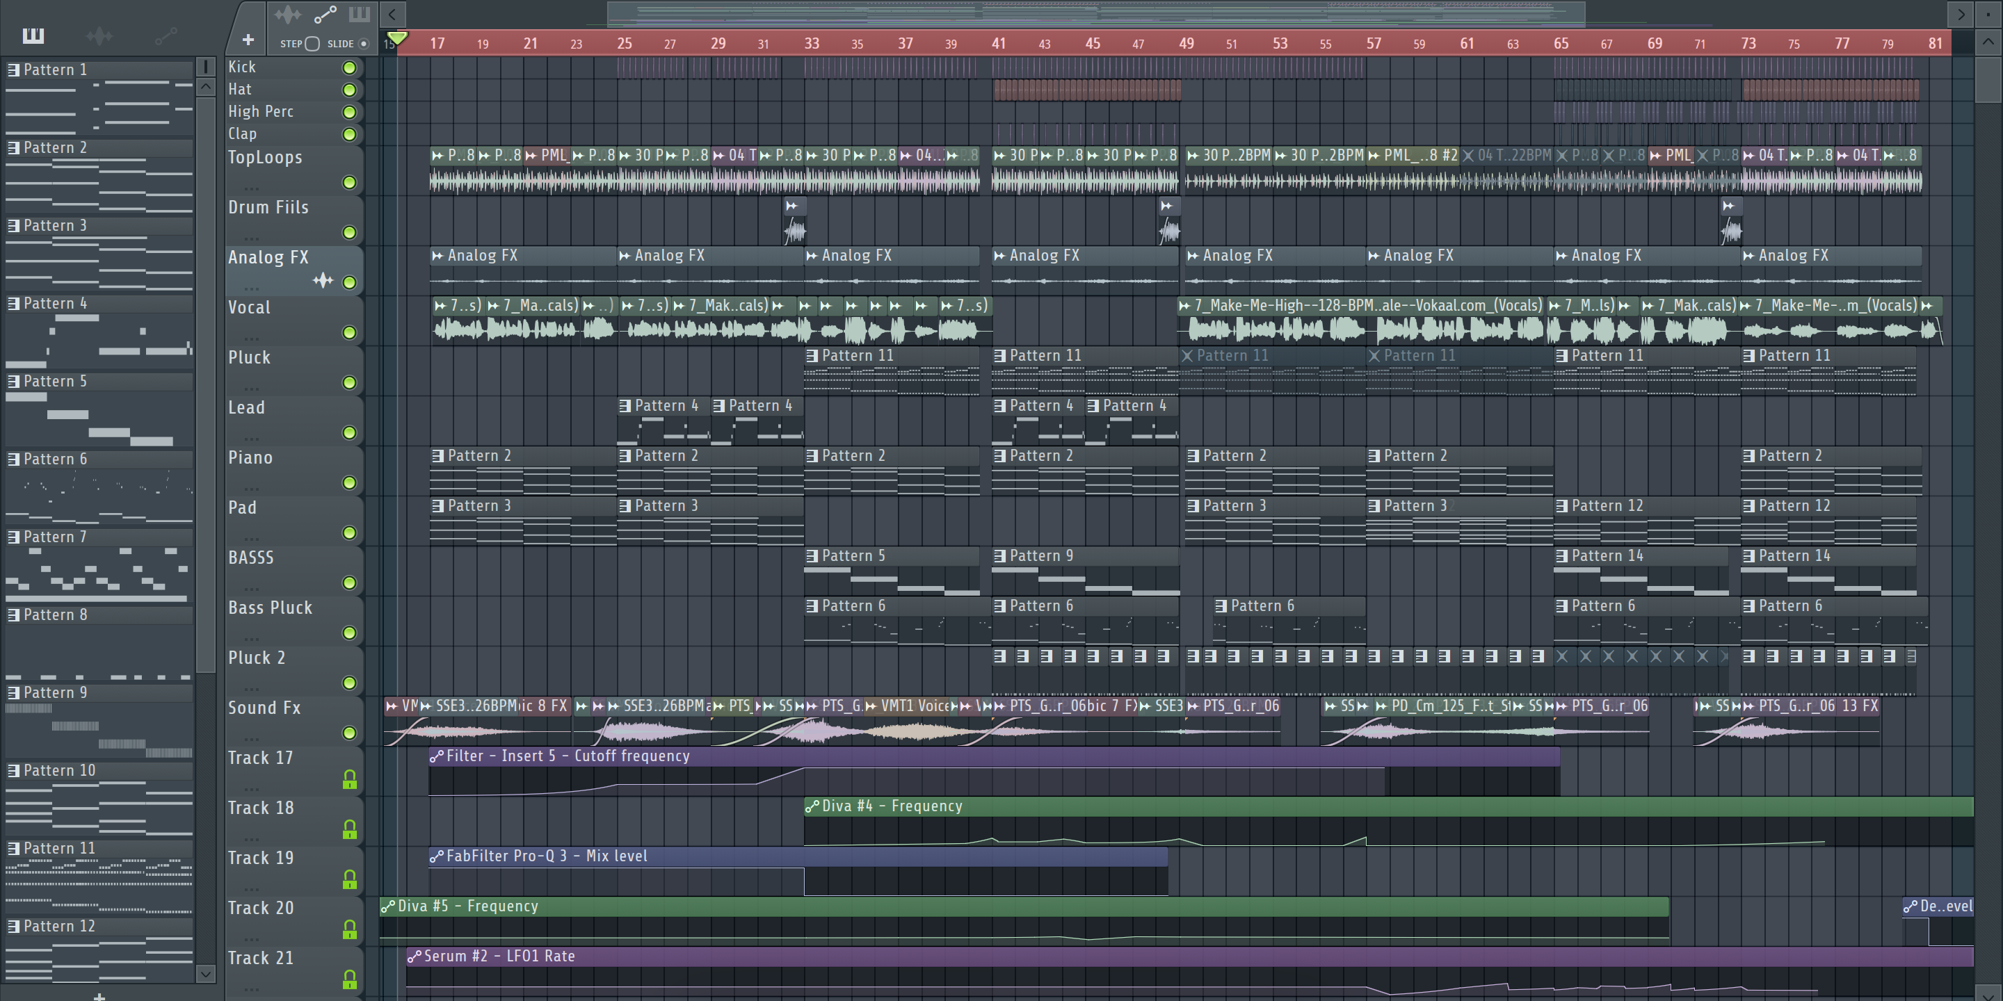Enable the STEP checkbox
This screenshot has height=1001, width=2003.
(x=312, y=44)
